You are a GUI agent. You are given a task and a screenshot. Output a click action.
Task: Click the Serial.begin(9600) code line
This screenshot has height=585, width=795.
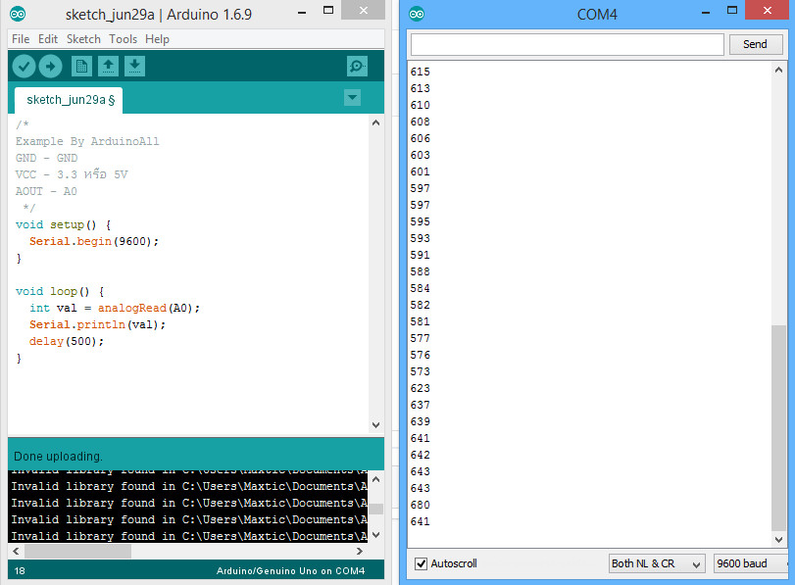tap(94, 241)
